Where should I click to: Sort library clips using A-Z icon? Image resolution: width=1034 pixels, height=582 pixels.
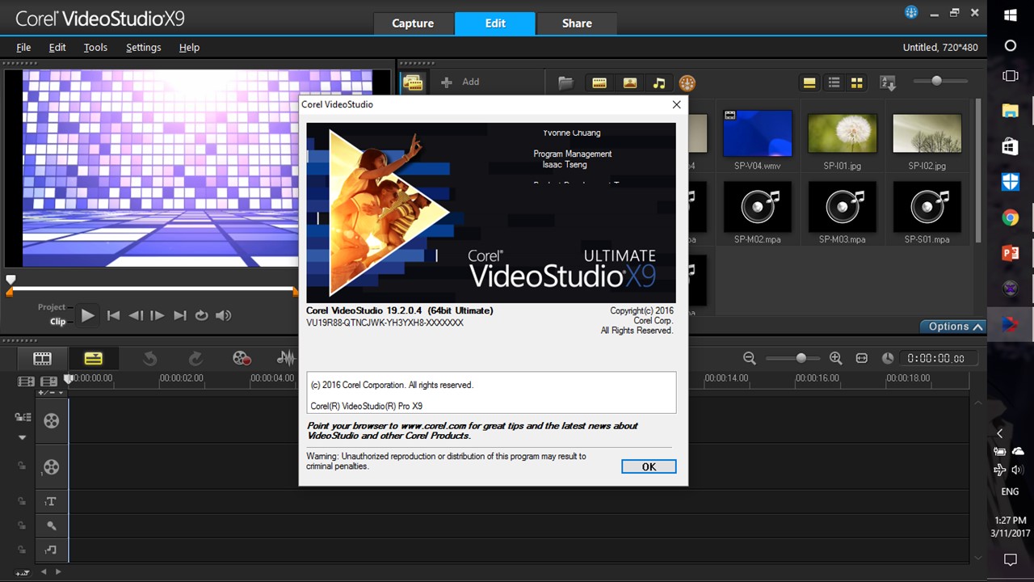pos(888,82)
